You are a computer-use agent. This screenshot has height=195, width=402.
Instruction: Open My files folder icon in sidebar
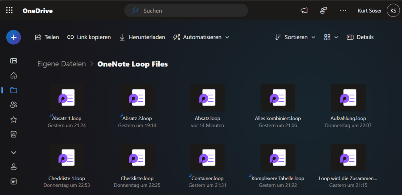(14, 90)
